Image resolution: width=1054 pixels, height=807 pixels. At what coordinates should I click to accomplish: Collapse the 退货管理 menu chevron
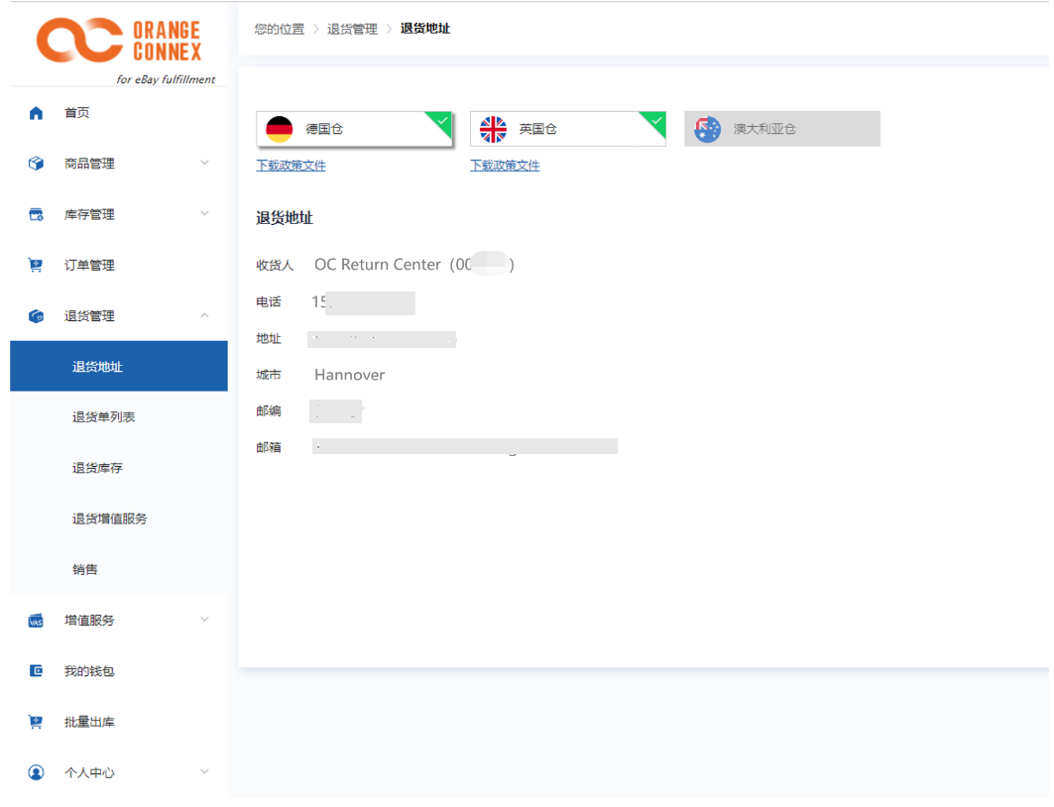click(x=204, y=315)
